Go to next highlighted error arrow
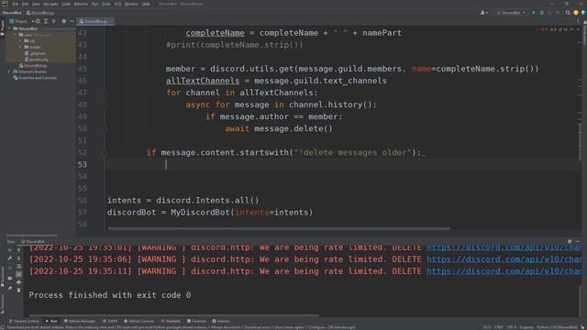Screen dimensions: 587x330 [578, 29]
